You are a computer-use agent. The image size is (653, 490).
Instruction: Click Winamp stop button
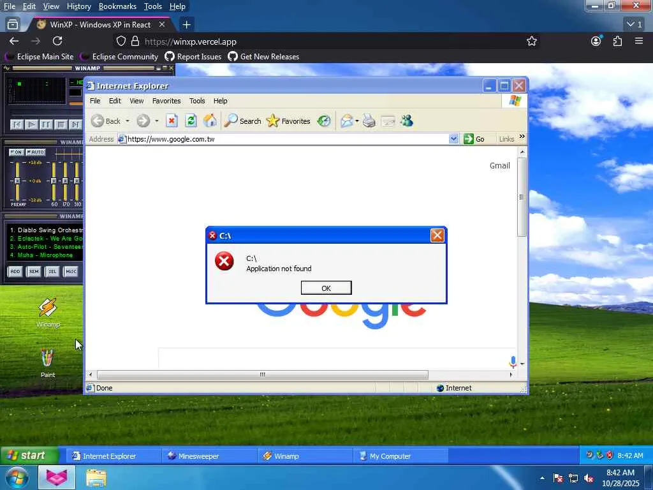click(x=61, y=124)
